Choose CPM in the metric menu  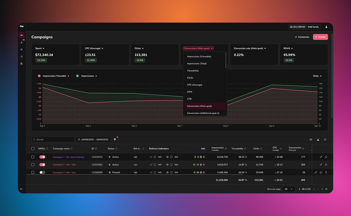pyautogui.click(x=205, y=92)
